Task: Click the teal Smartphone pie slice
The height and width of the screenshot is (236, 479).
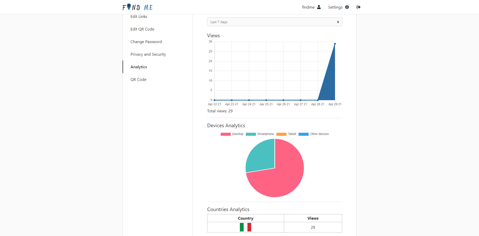Action: [262, 157]
